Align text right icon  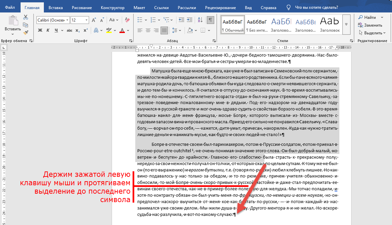156,30
